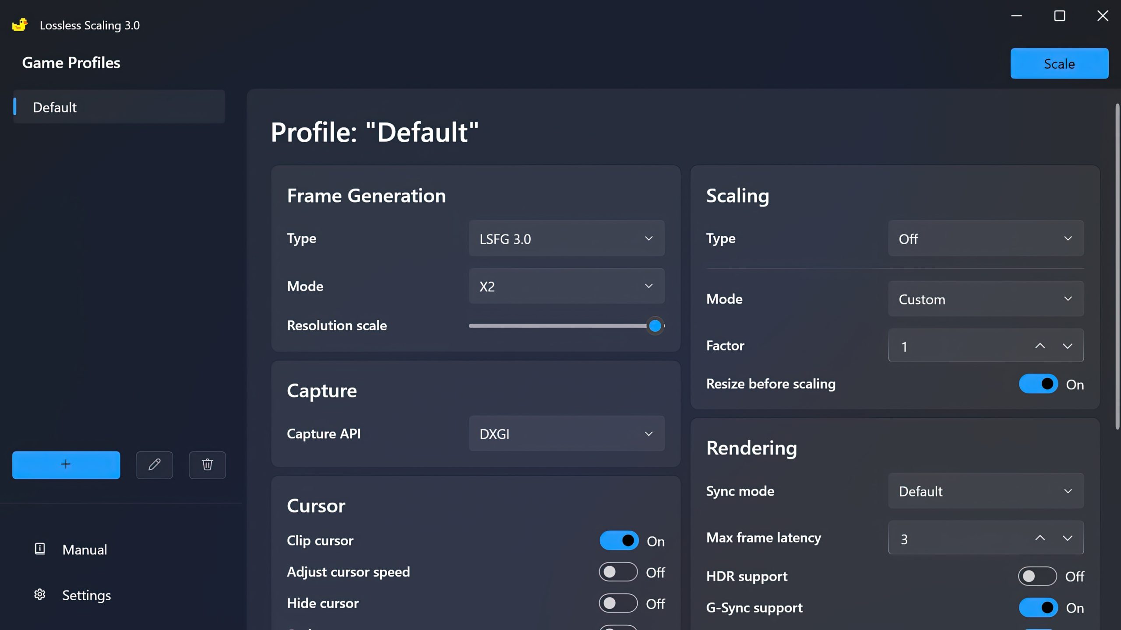The width and height of the screenshot is (1121, 630).
Task: Expand the Sync mode dropdown
Action: pyautogui.click(x=986, y=491)
